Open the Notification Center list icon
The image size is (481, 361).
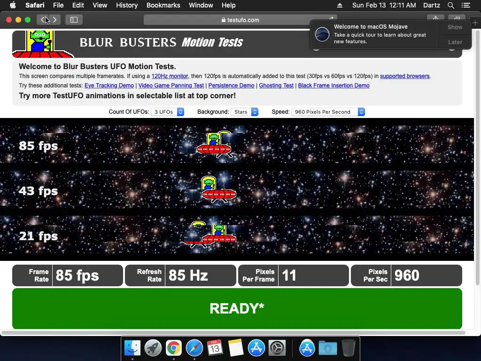click(466, 5)
